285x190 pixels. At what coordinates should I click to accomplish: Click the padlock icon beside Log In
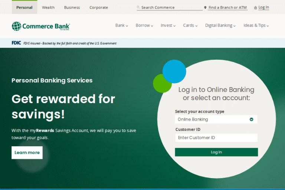pyautogui.click(x=255, y=7)
